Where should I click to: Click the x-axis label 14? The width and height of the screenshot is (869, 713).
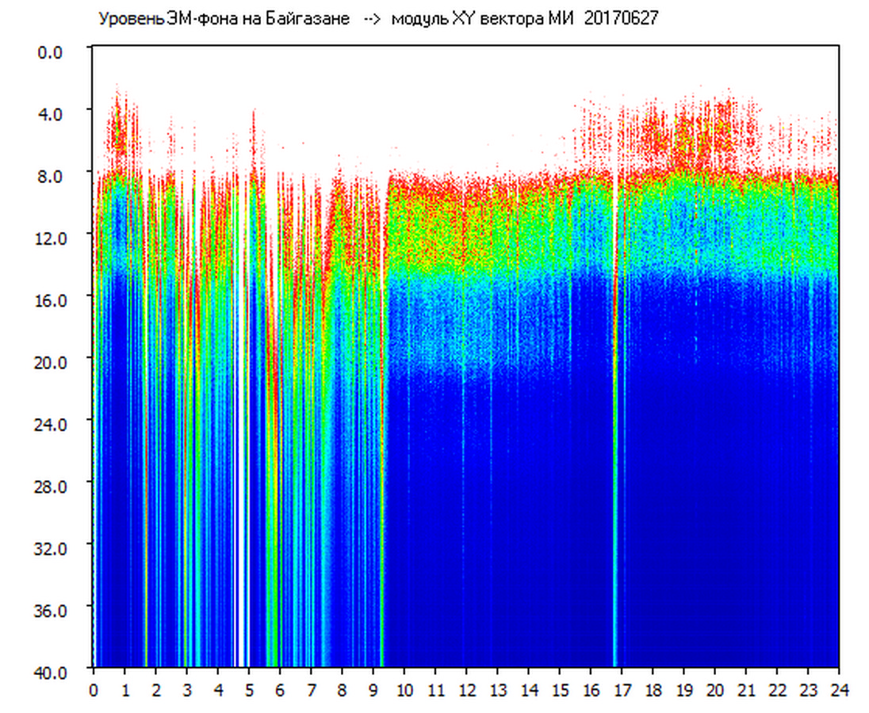(528, 689)
